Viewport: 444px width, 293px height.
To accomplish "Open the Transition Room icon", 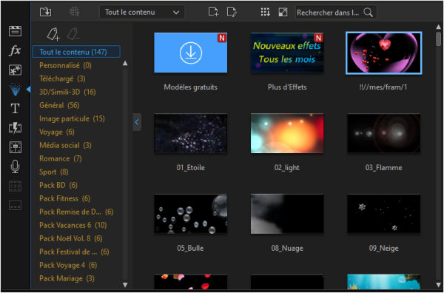I will point(15,128).
